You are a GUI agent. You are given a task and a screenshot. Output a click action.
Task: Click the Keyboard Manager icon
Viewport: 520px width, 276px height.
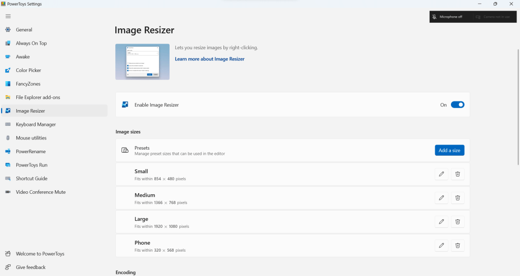(x=8, y=124)
